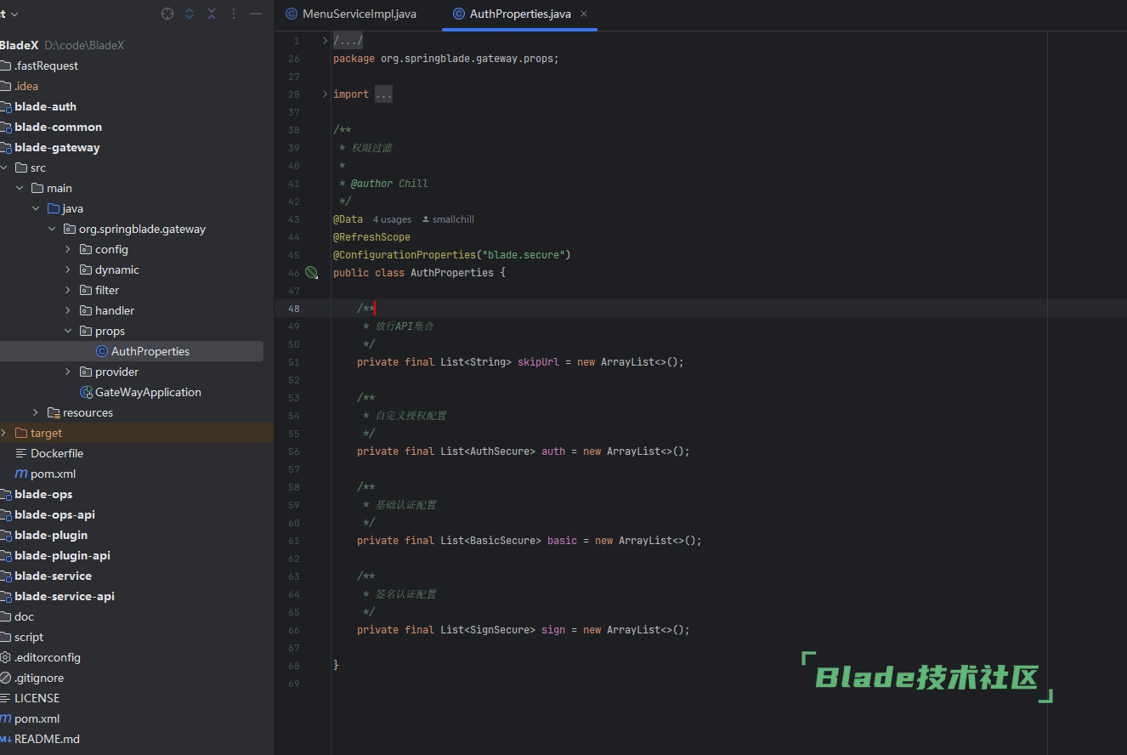The width and height of the screenshot is (1127, 755).
Task: Click the doc folder icon
Action: coord(5,616)
